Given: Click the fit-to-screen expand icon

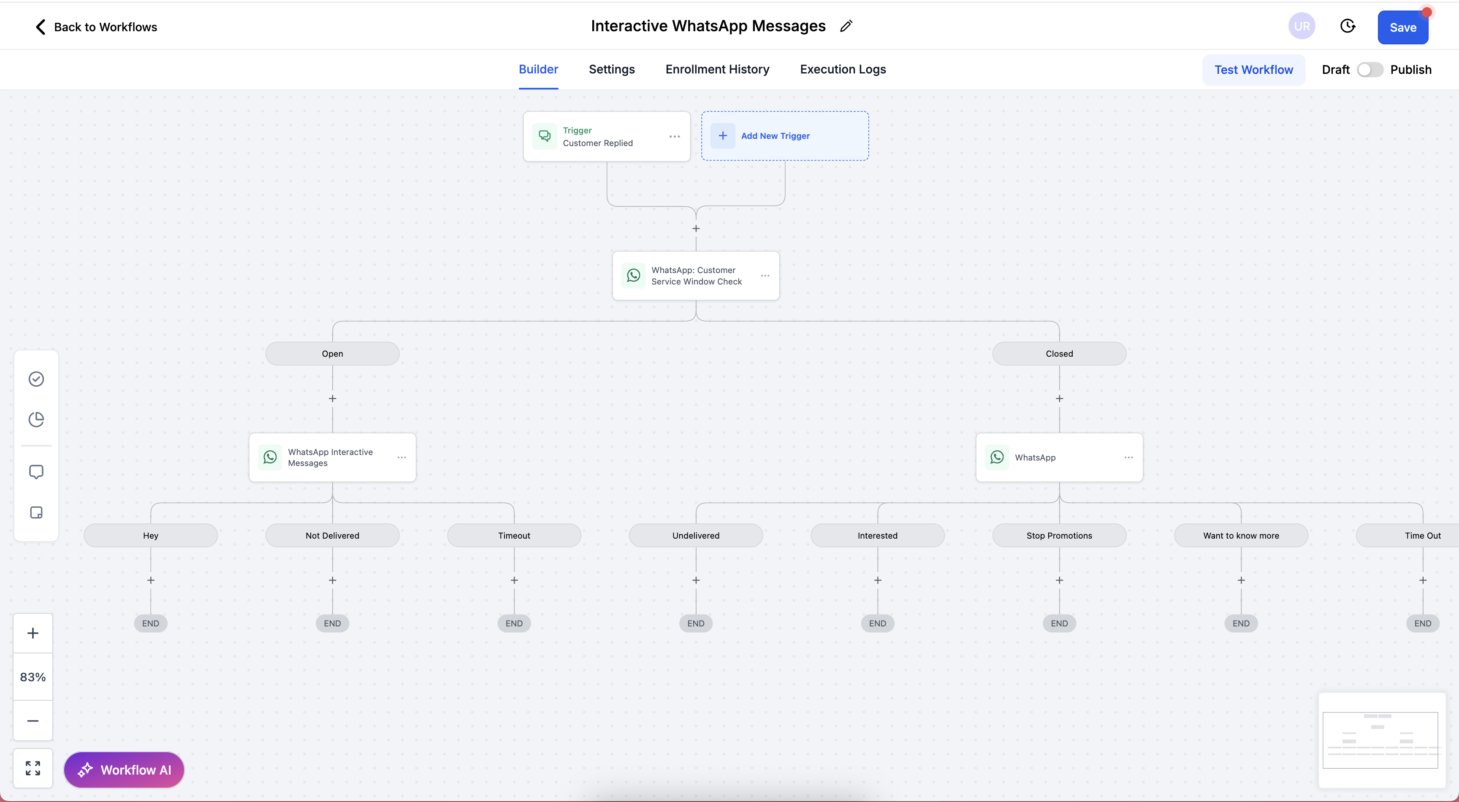Looking at the screenshot, I should point(33,768).
